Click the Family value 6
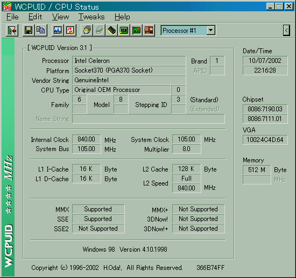This screenshot has width=296, height=278. pos(80,99)
